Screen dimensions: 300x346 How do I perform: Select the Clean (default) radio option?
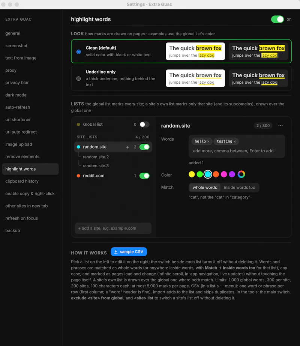pos(78,52)
